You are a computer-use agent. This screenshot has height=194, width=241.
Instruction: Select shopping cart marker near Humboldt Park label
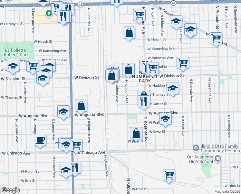tap(153, 69)
